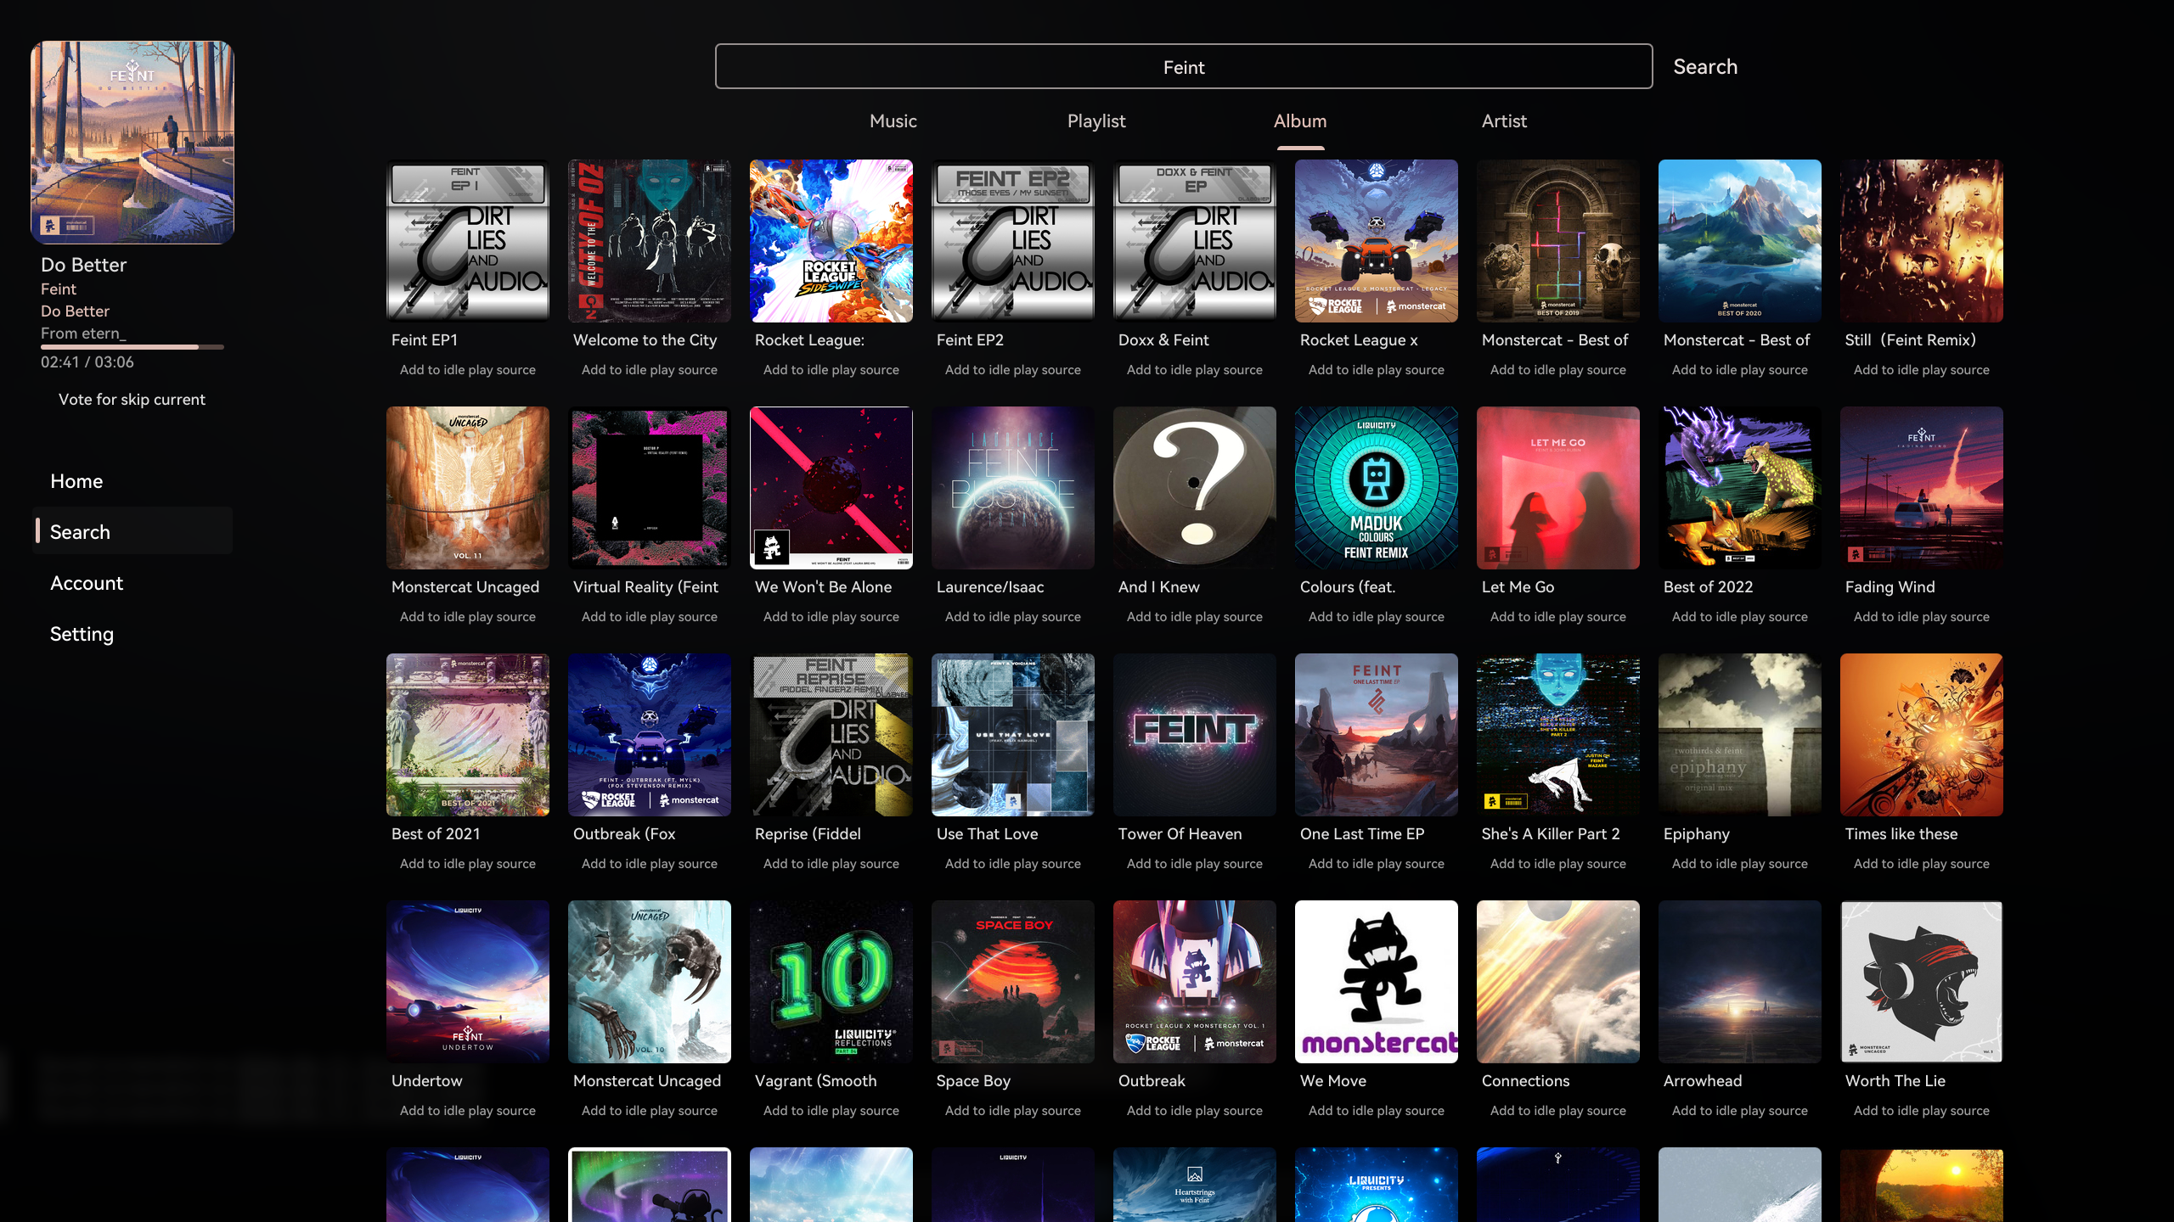
Task: Open the Colours Feint Remix album cover
Action: point(1377,488)
